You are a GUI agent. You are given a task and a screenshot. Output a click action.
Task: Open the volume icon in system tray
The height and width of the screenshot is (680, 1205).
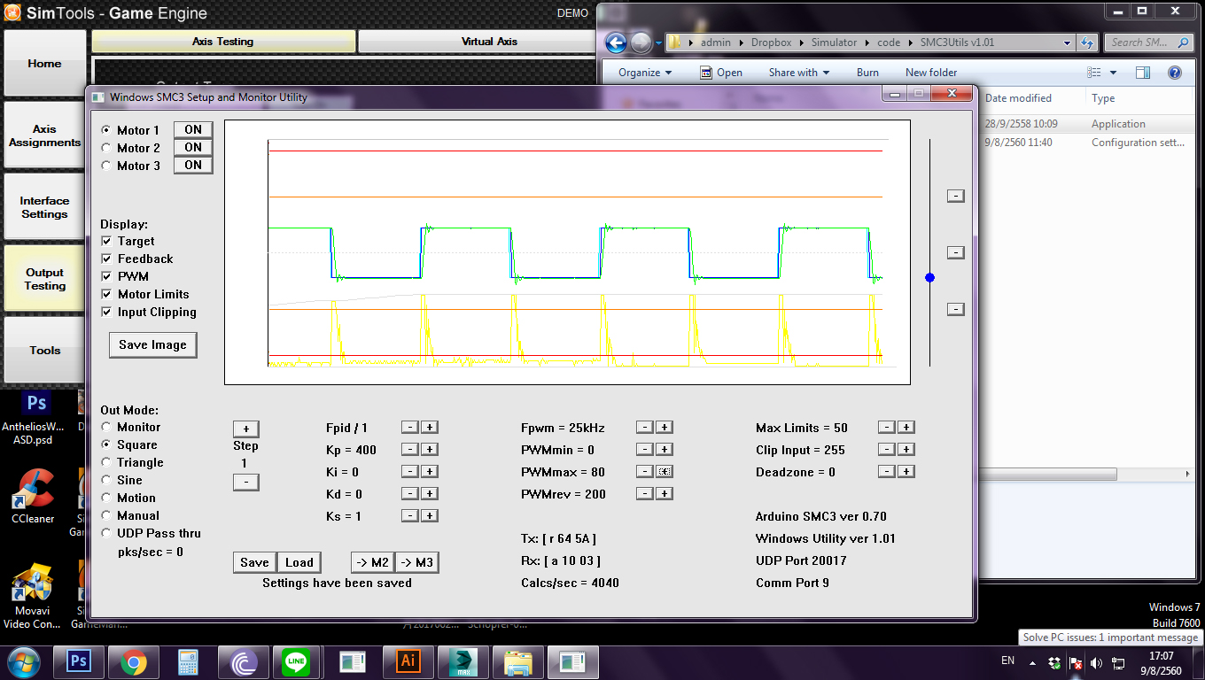pyautogui.click(x=1097, y=662)
